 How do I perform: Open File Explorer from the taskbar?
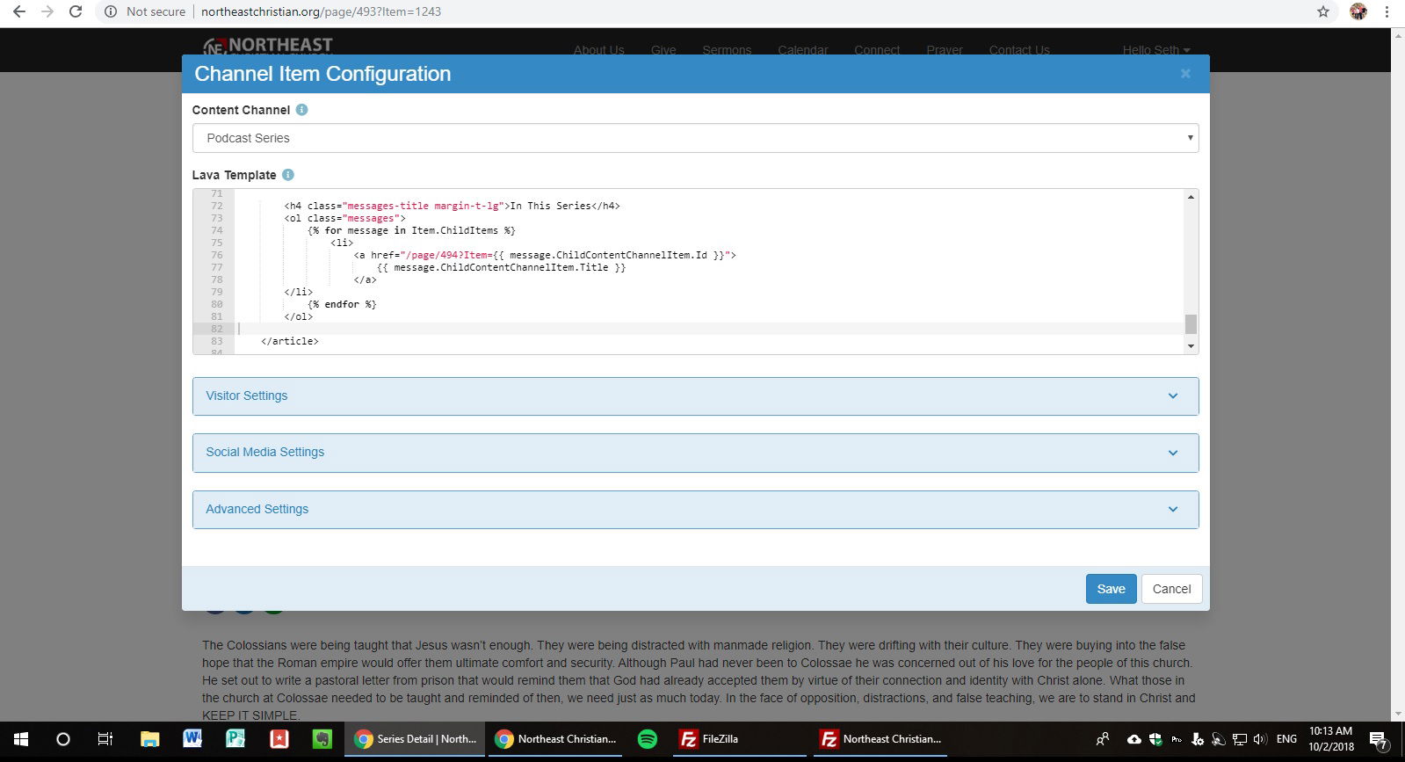[x=149, y=739]
